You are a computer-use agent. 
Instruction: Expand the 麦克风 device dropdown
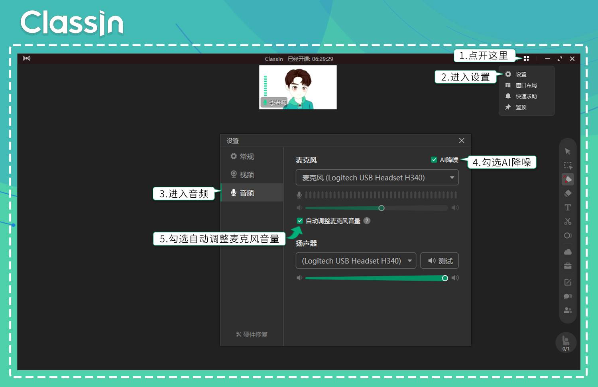377,177
